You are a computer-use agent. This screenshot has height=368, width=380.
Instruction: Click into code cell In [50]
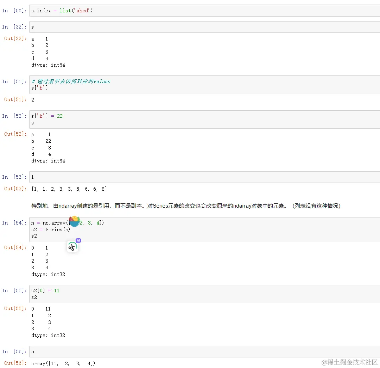tap(204, 11)
